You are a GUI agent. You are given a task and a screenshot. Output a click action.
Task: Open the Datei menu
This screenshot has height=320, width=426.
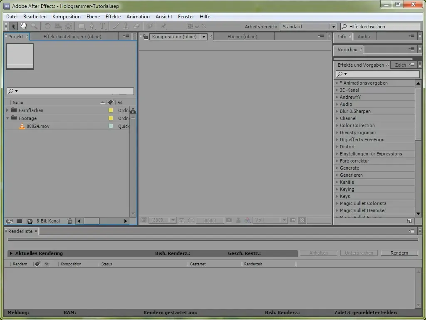(x=12, y=17)
